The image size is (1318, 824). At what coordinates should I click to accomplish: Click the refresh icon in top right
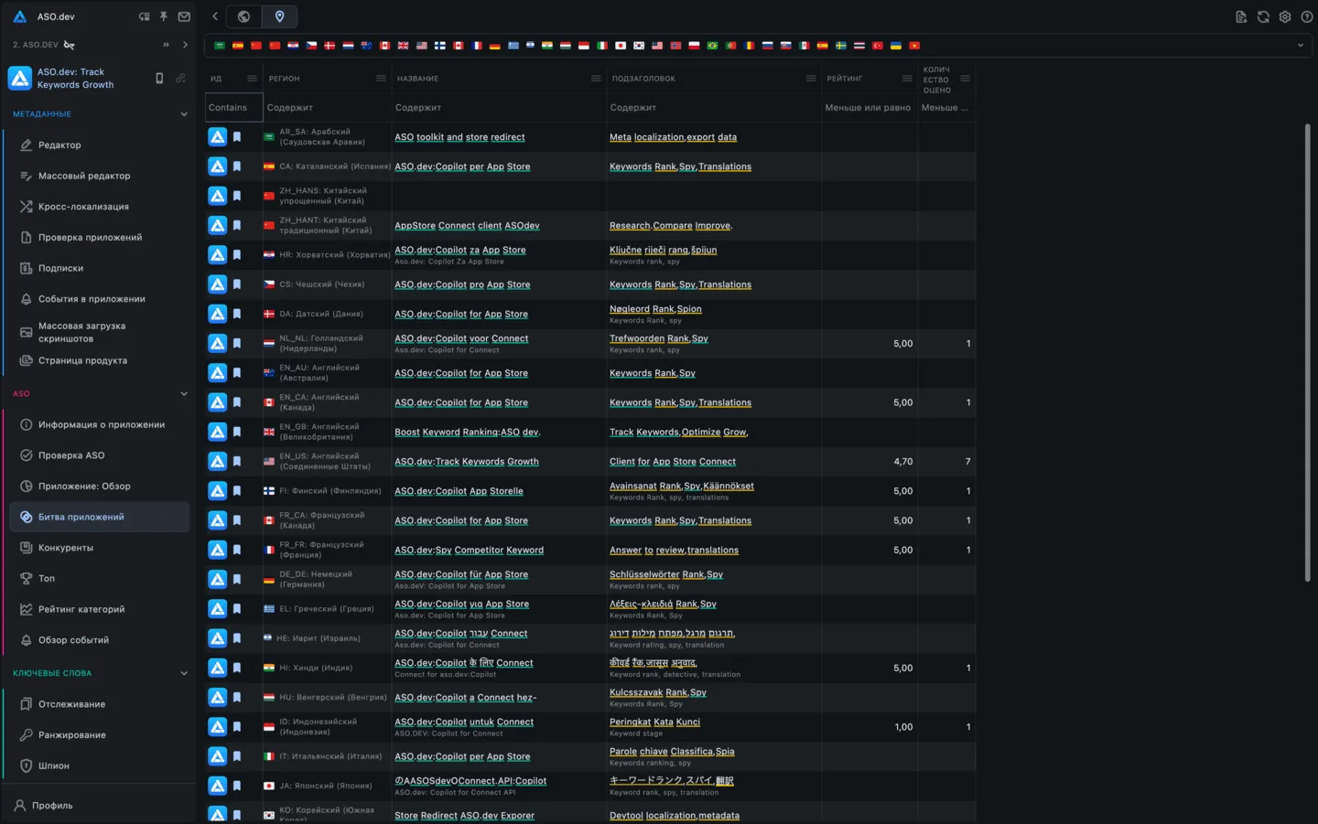[x=1263, y=16]
